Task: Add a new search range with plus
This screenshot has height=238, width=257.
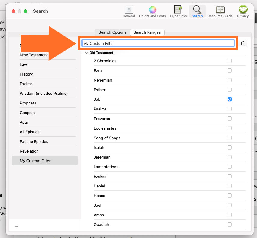Action: pos(17,227)
